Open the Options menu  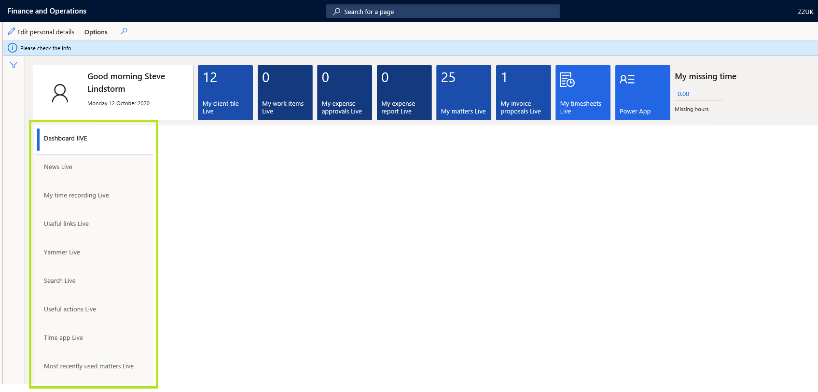click(96, 32)
